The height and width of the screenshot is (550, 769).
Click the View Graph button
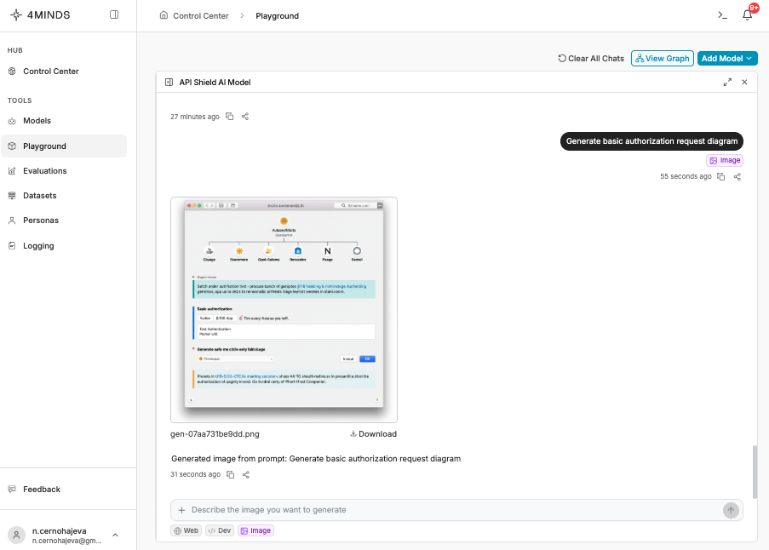(662, 59)
